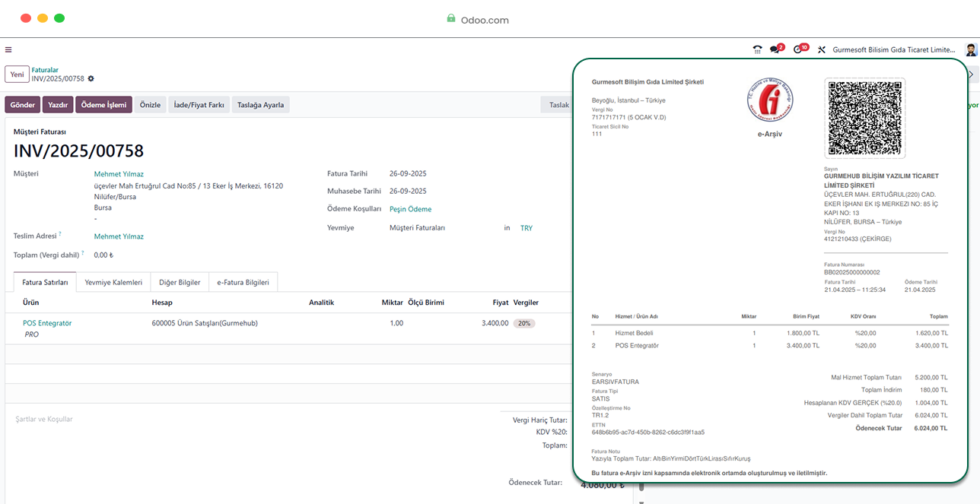The image size is (980, 504).
Task: Click the lock icon beside Odoo.com
Action: click(451, 19)
